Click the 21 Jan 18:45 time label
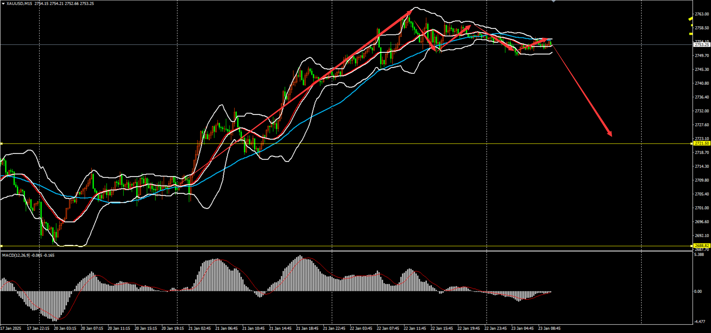 click(307, 328)
